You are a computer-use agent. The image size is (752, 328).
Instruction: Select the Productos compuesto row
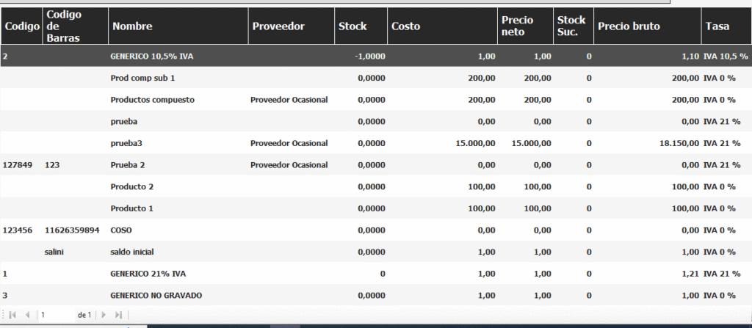click(152, 99)
